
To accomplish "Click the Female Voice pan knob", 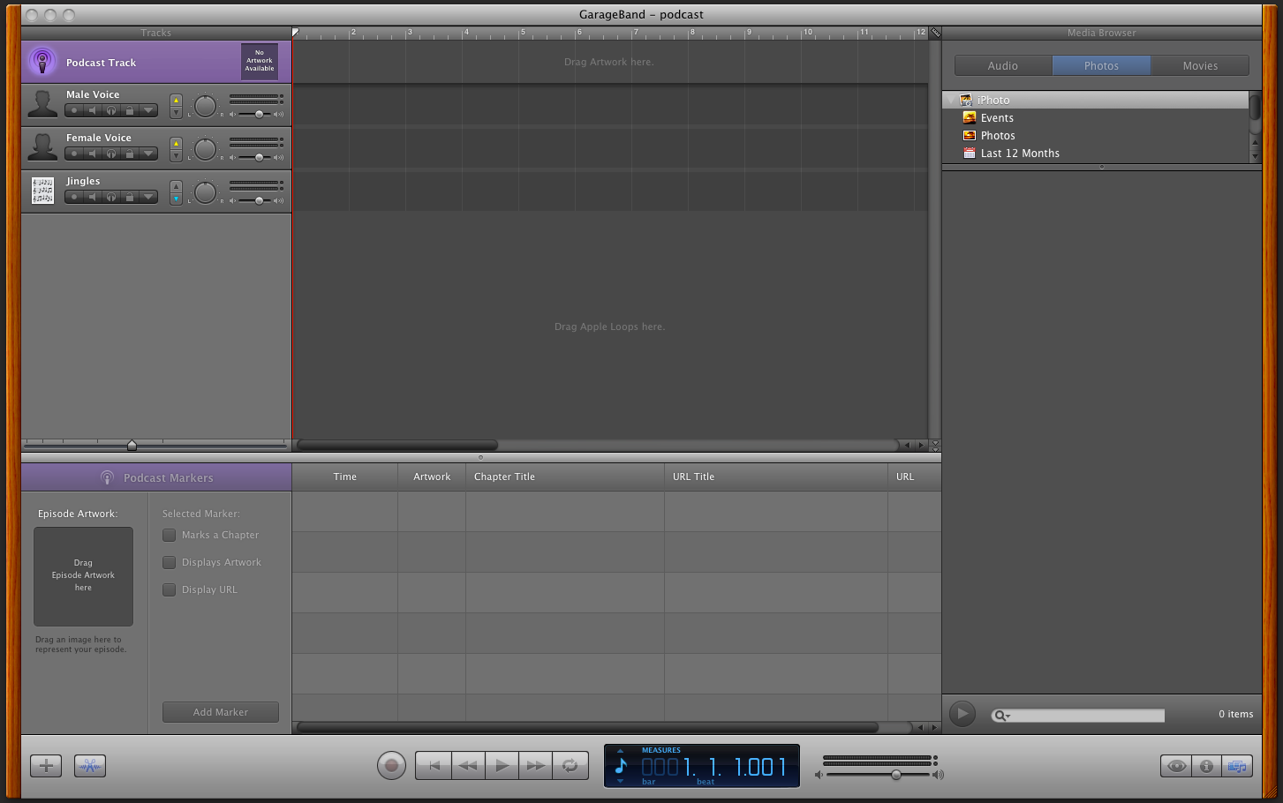I will tap(205, 149).
